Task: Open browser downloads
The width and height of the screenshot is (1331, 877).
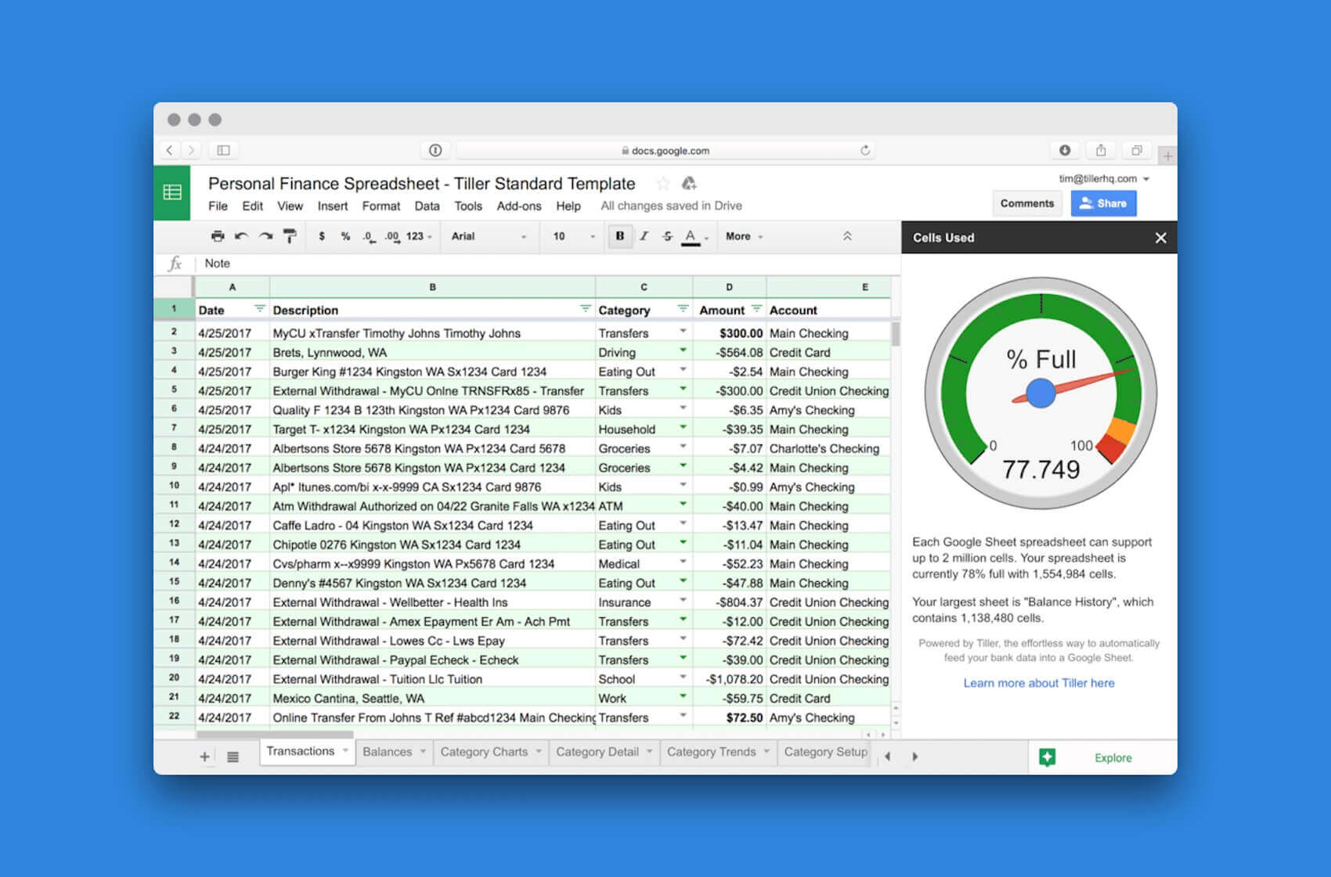Action: [1065, 150]
